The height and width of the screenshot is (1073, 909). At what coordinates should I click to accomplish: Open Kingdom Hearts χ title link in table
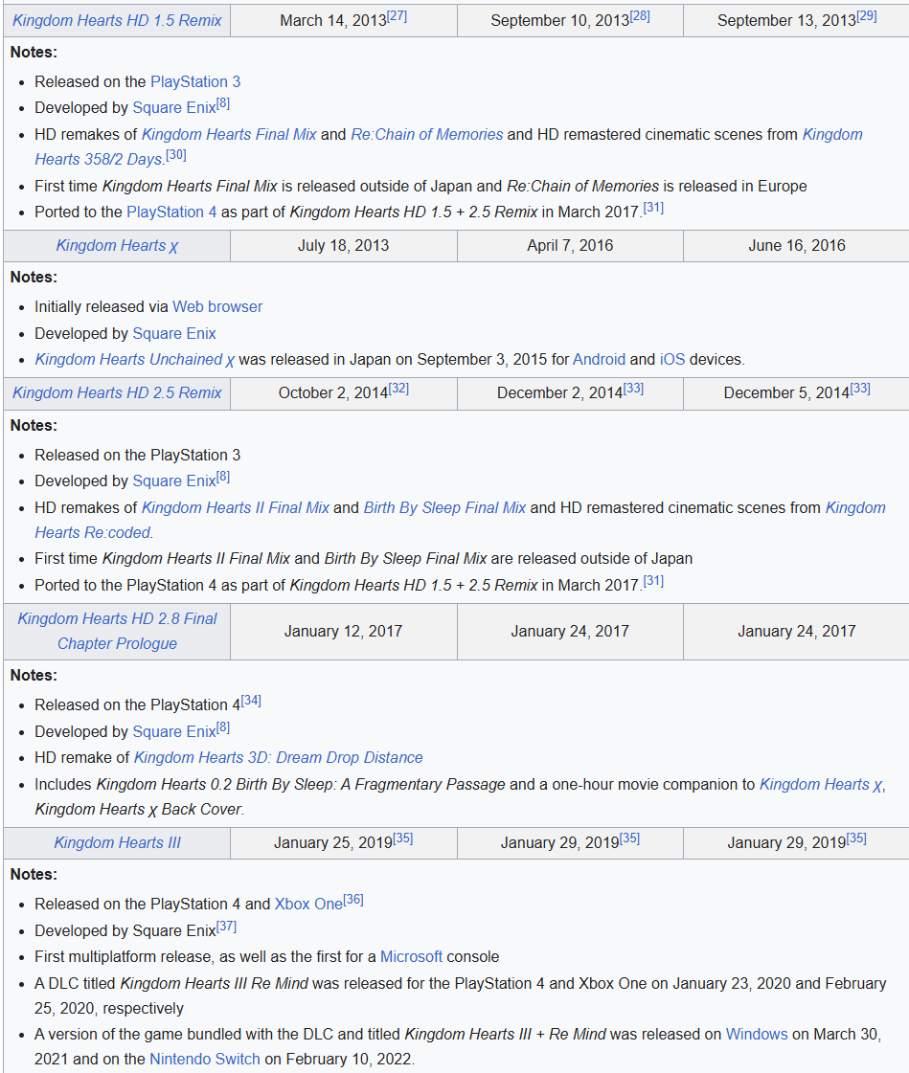coord(117,246)
